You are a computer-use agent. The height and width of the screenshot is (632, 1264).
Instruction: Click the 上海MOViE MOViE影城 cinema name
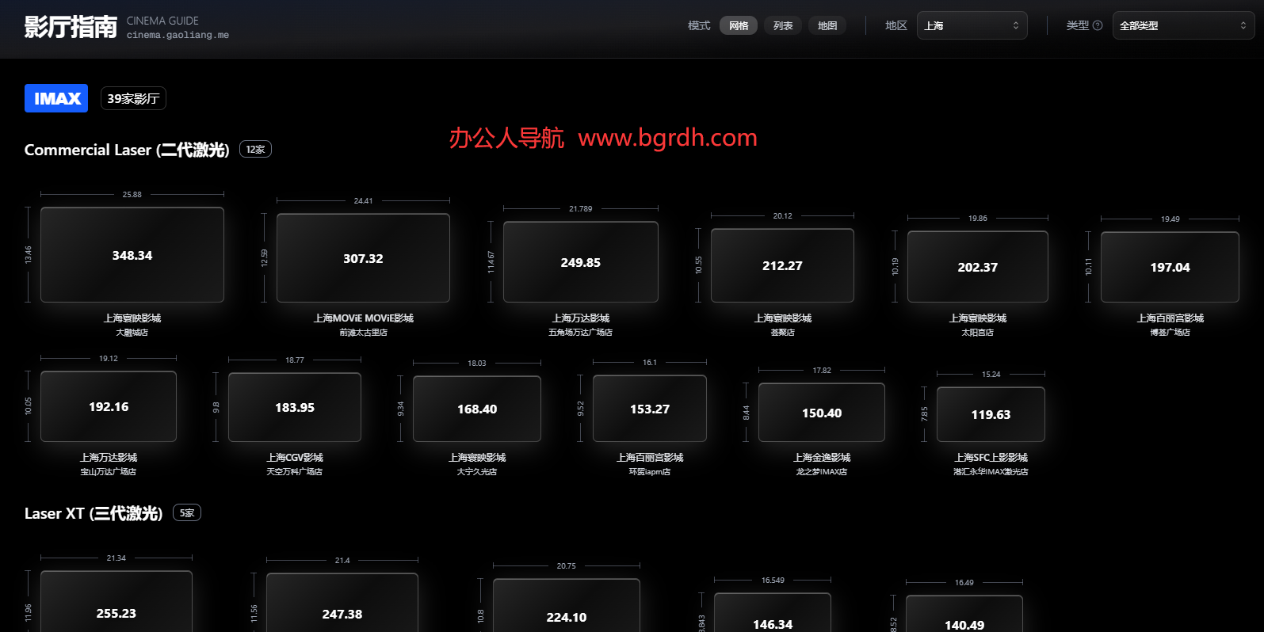point(363,318)
